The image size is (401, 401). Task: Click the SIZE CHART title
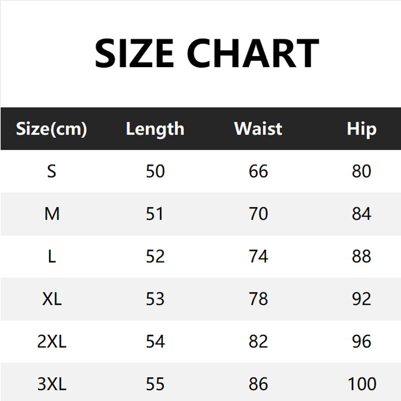click(x=207, y=53)
